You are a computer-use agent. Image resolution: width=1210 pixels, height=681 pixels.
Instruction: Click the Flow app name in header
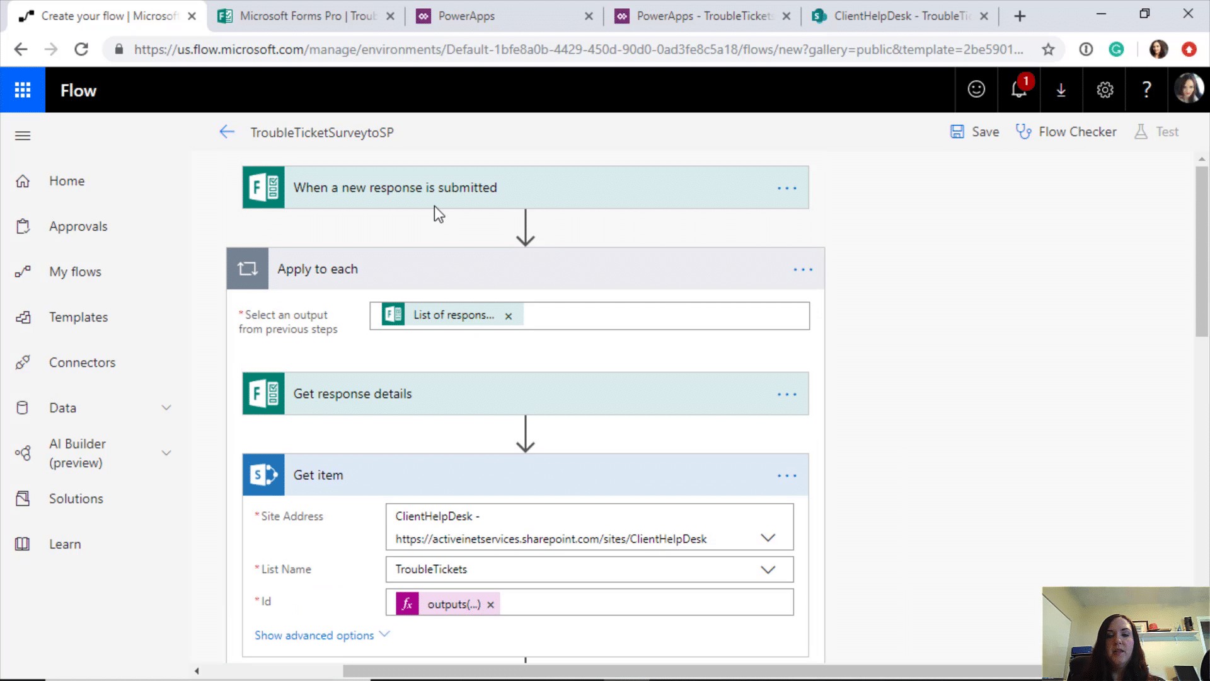pyautogui.click(x=78, y=90)
